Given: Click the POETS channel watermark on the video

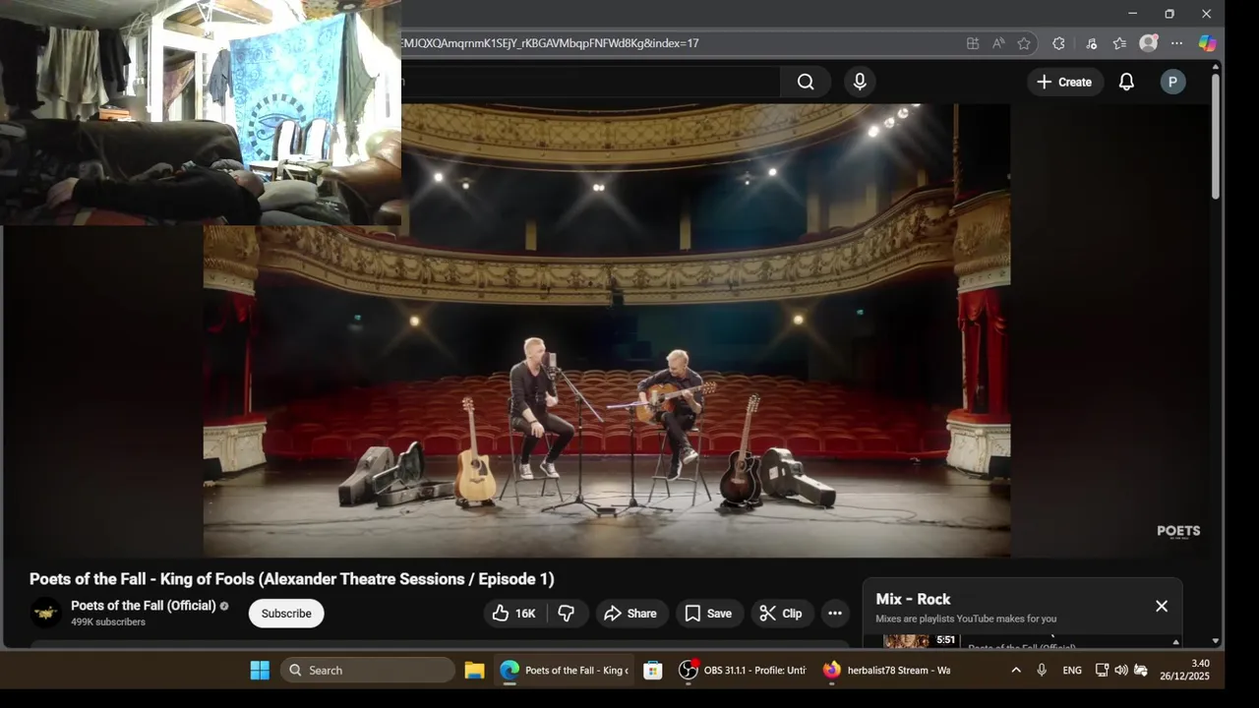Looking at the screenshot, I should [x=1178, y=532].
